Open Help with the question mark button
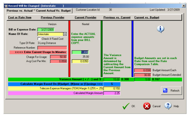Viewport: 189px width, 117px height. click(172, 106)
